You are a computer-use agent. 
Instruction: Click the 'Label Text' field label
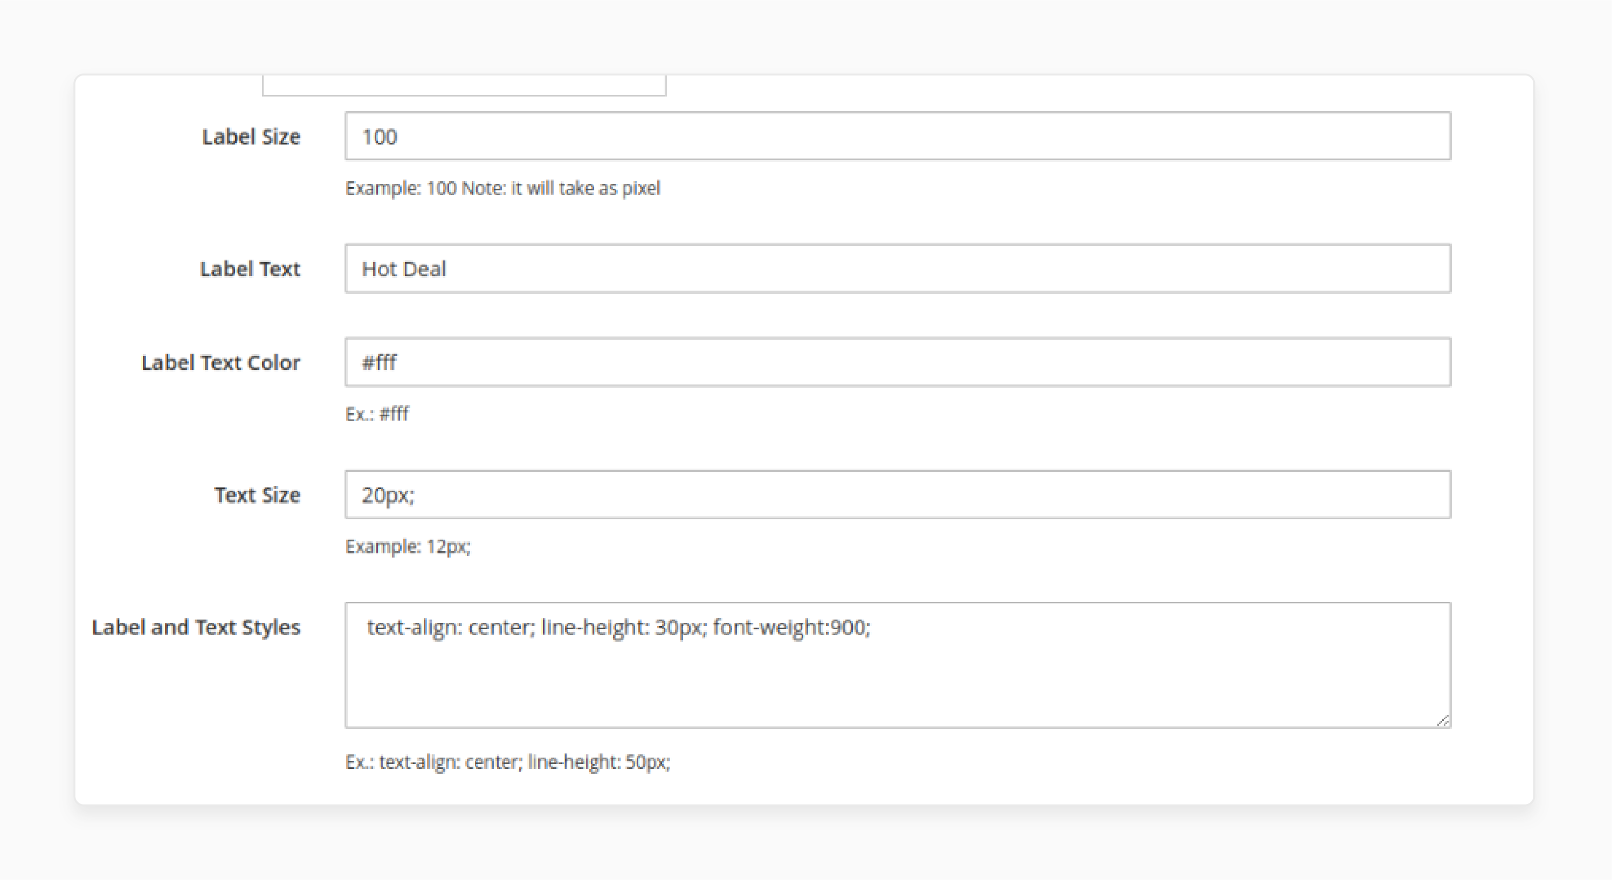pos(250,269)
